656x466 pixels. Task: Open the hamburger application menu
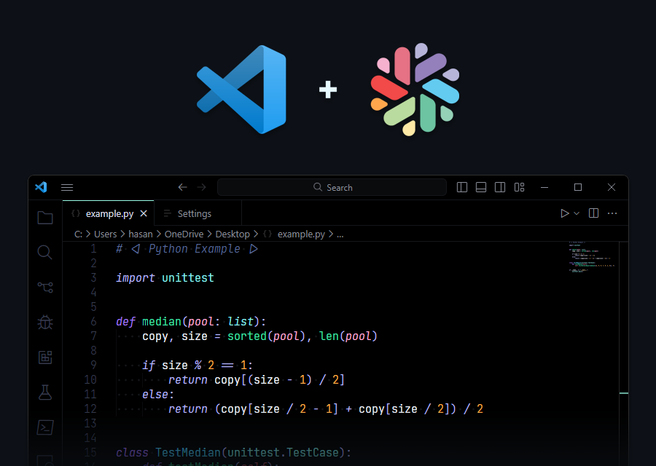click(67, 187)
